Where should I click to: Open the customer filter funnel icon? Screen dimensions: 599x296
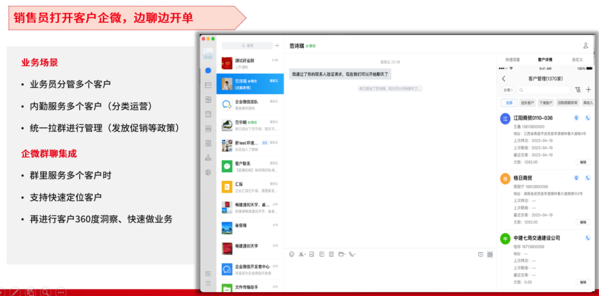[x=577, y=90]
